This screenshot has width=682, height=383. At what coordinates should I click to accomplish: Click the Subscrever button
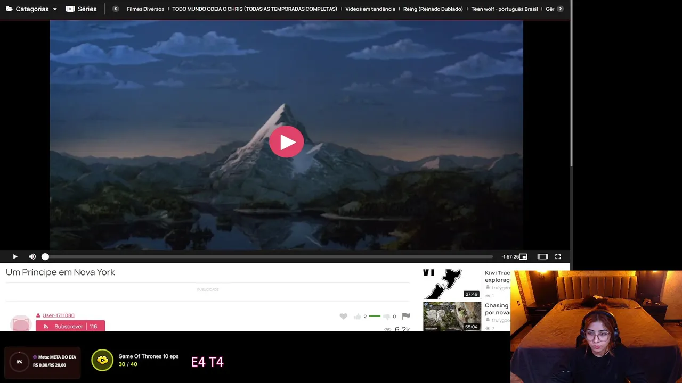(70, 326)
